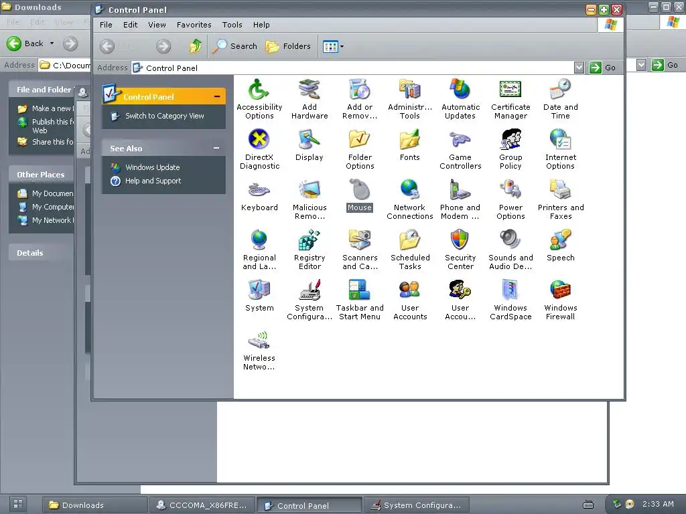Open Group Policy icon
Screen dimensions: 686x514
510,149
